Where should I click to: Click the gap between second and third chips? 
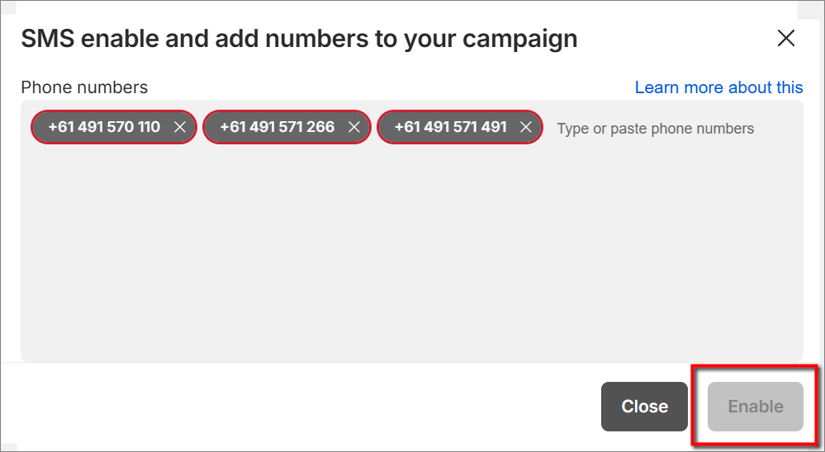[372, 128]
